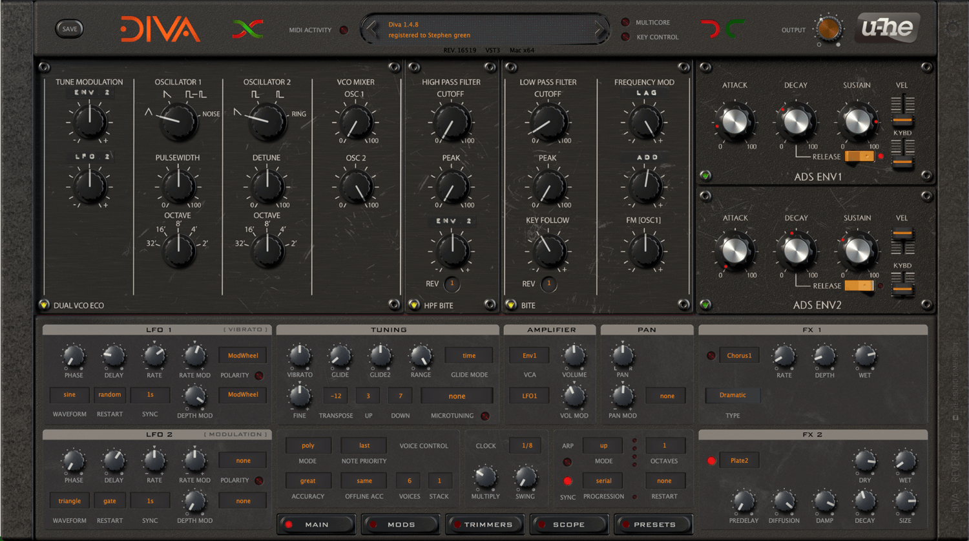Toggle the Microtuning LED
969x541 pixels.
coord(485,416)
